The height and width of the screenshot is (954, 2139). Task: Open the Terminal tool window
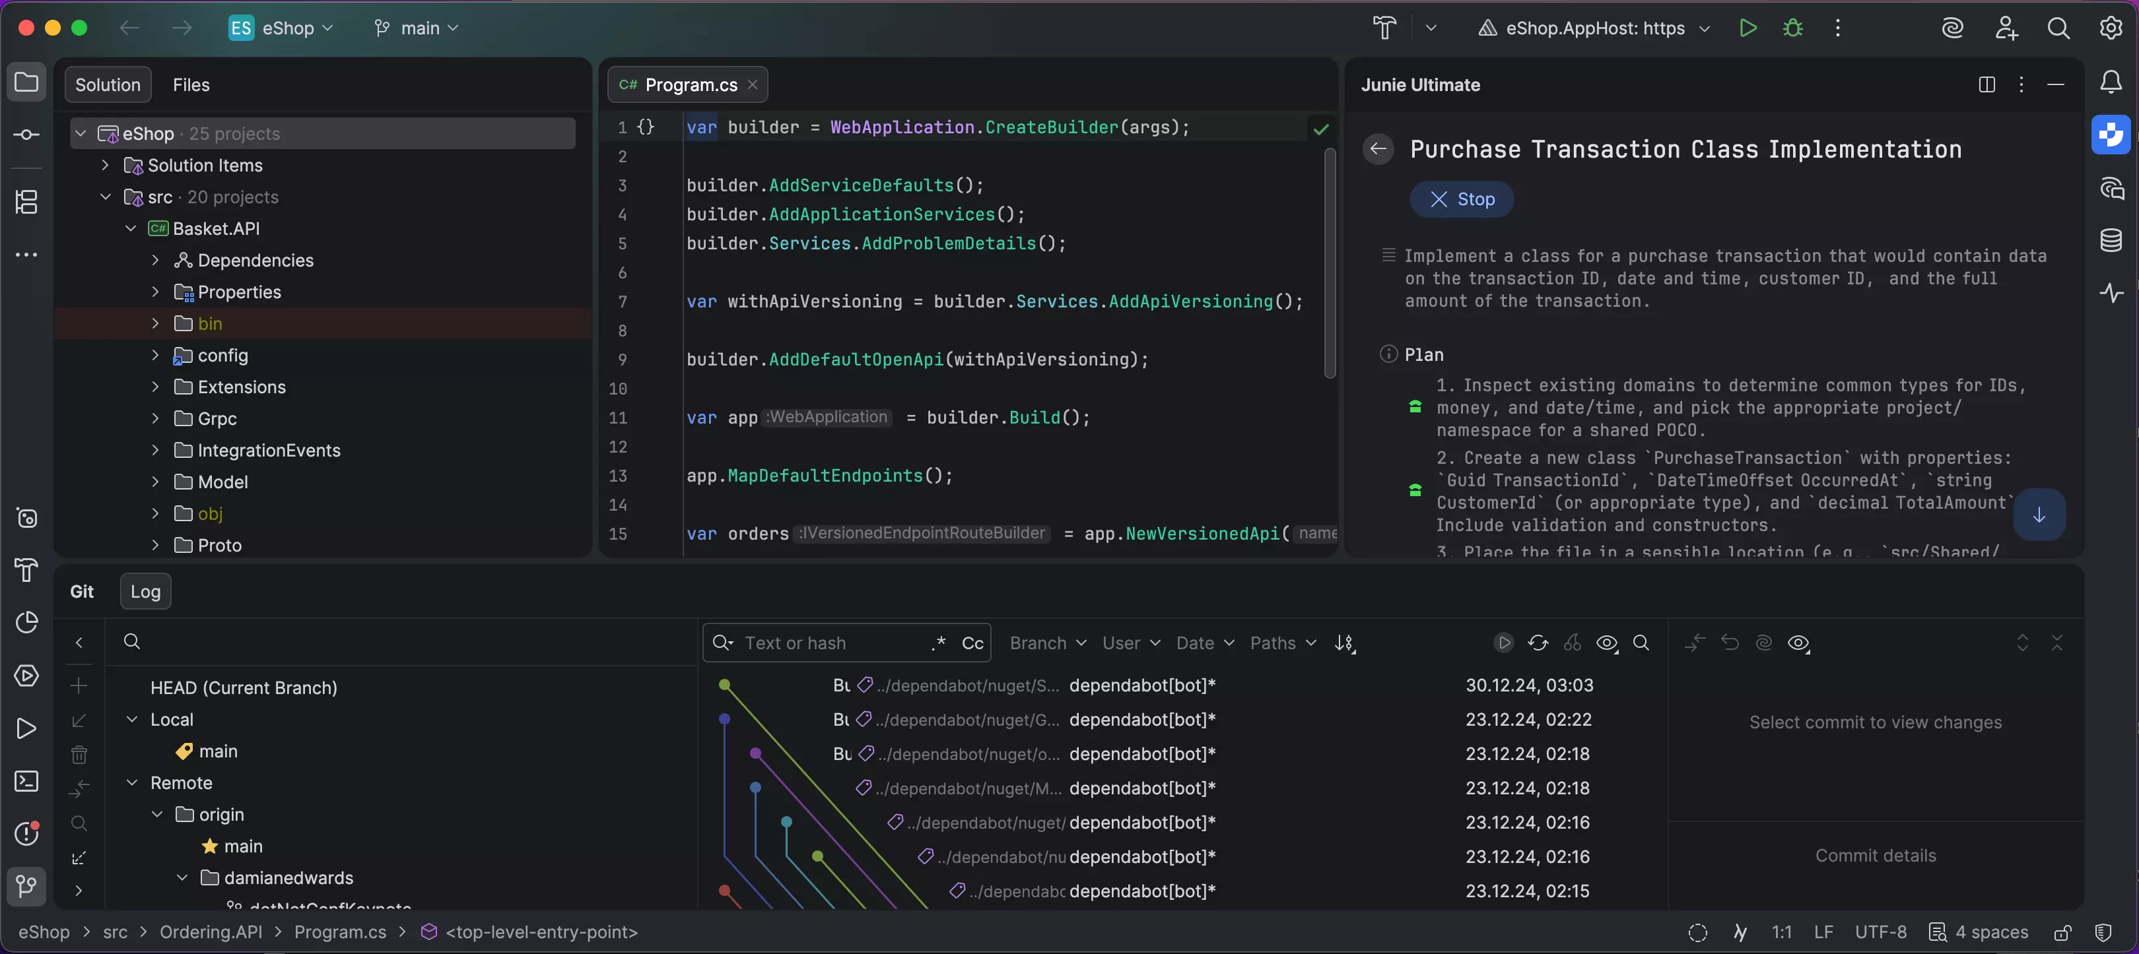26,780
